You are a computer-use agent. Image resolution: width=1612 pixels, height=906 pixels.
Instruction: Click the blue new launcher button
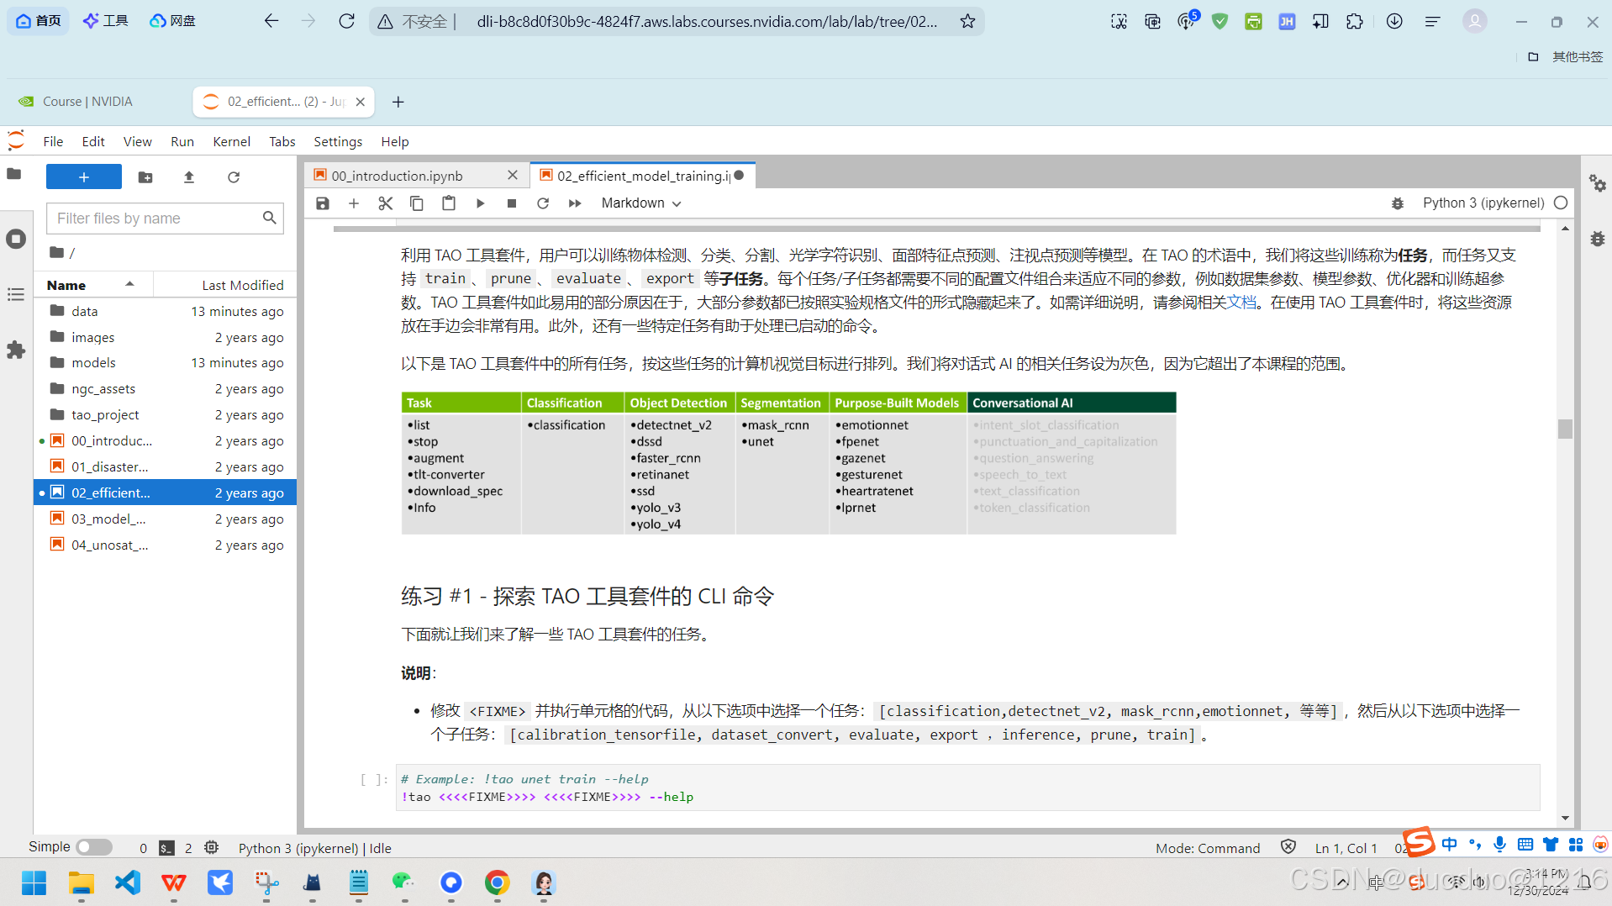(x=84, y=177)
